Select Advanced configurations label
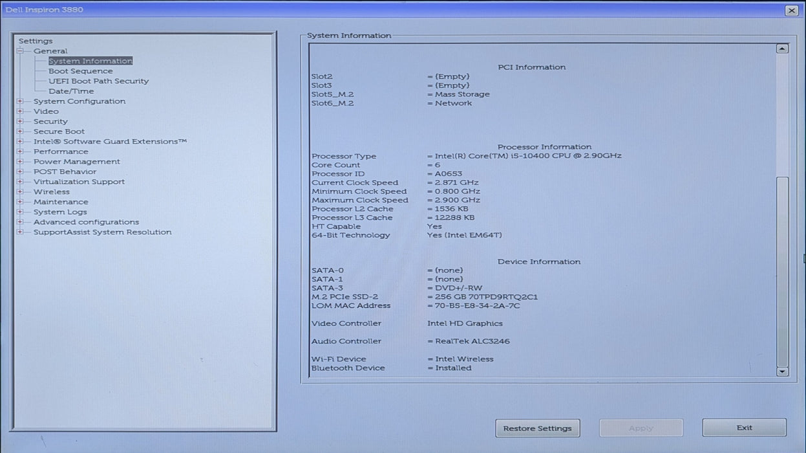Image resolution: width=806 pixels, height=453 pixels. [x=86, y=222]
